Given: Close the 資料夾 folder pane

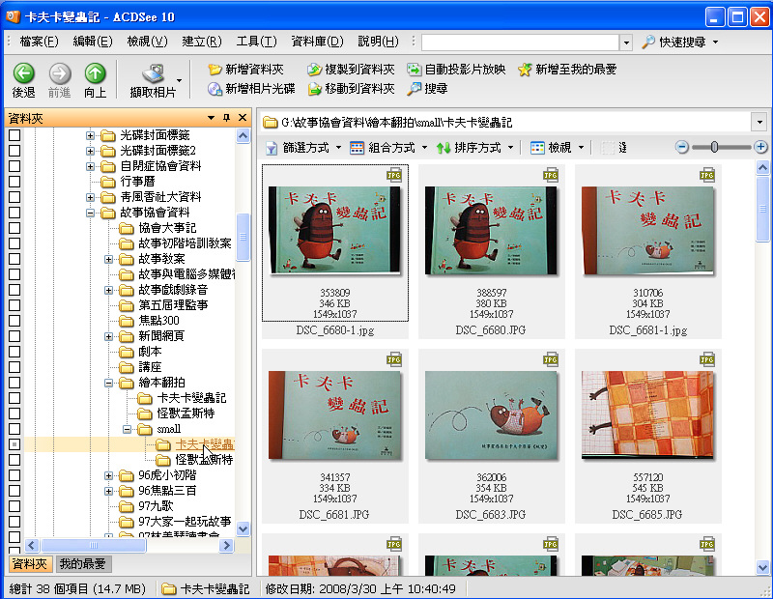Looking at the screenshot, I should (x=243, y=117).
